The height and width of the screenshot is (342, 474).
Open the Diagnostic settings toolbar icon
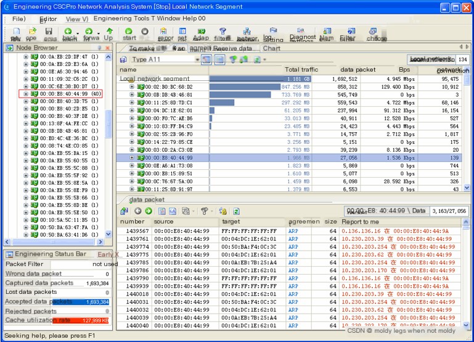tap(300, 30)
